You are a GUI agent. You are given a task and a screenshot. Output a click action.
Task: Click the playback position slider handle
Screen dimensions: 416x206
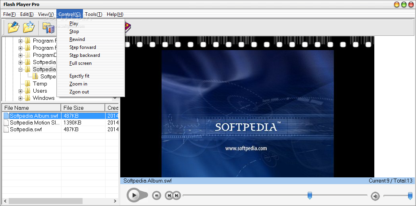[310, 195]
